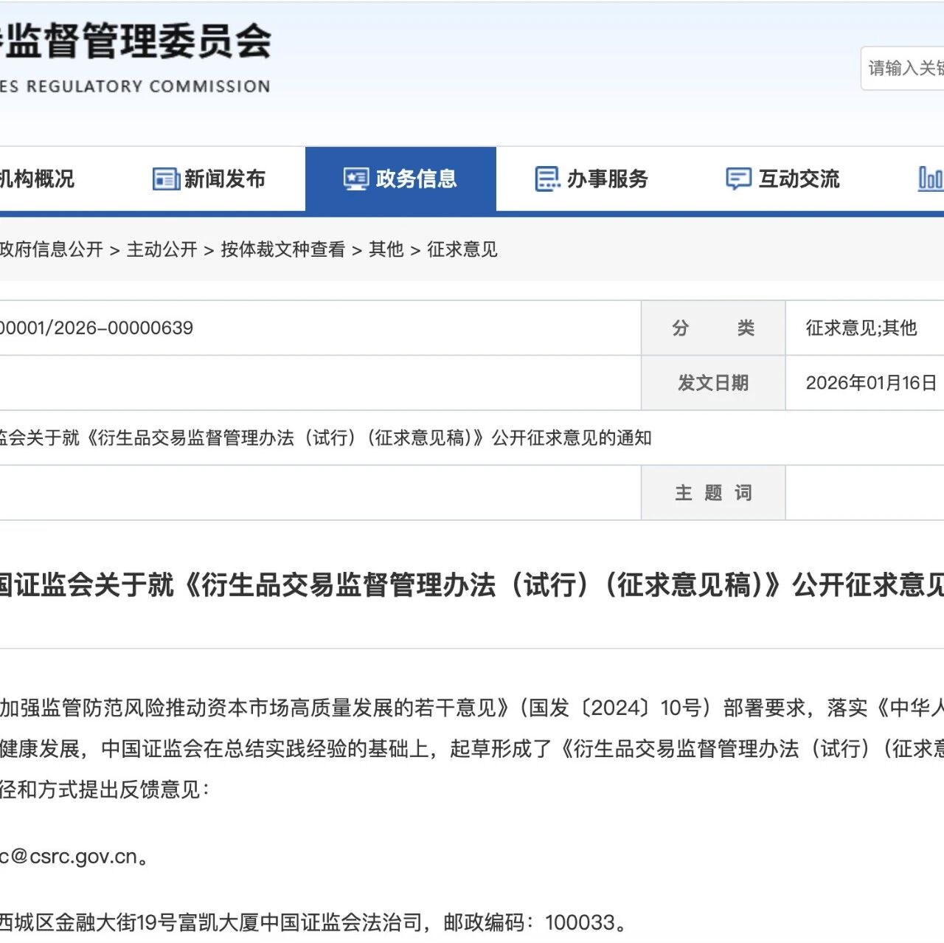Follow the 政府信息公开 breadcrumb link

(51, 249)
